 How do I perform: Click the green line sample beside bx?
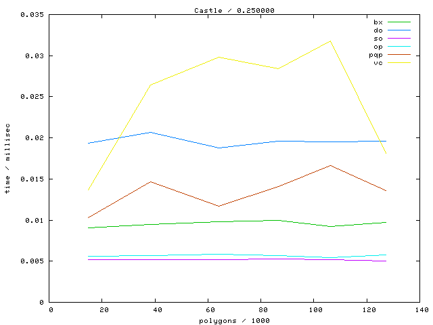click(x=399, y=22)
